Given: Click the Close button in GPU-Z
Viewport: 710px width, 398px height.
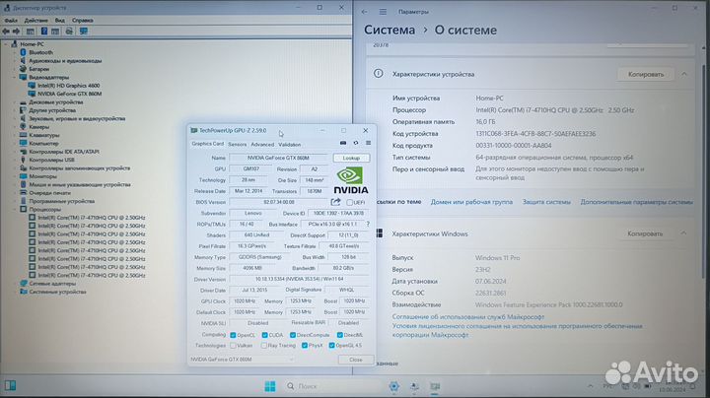Looking at the screenshot, I should [x=356, y=360].
